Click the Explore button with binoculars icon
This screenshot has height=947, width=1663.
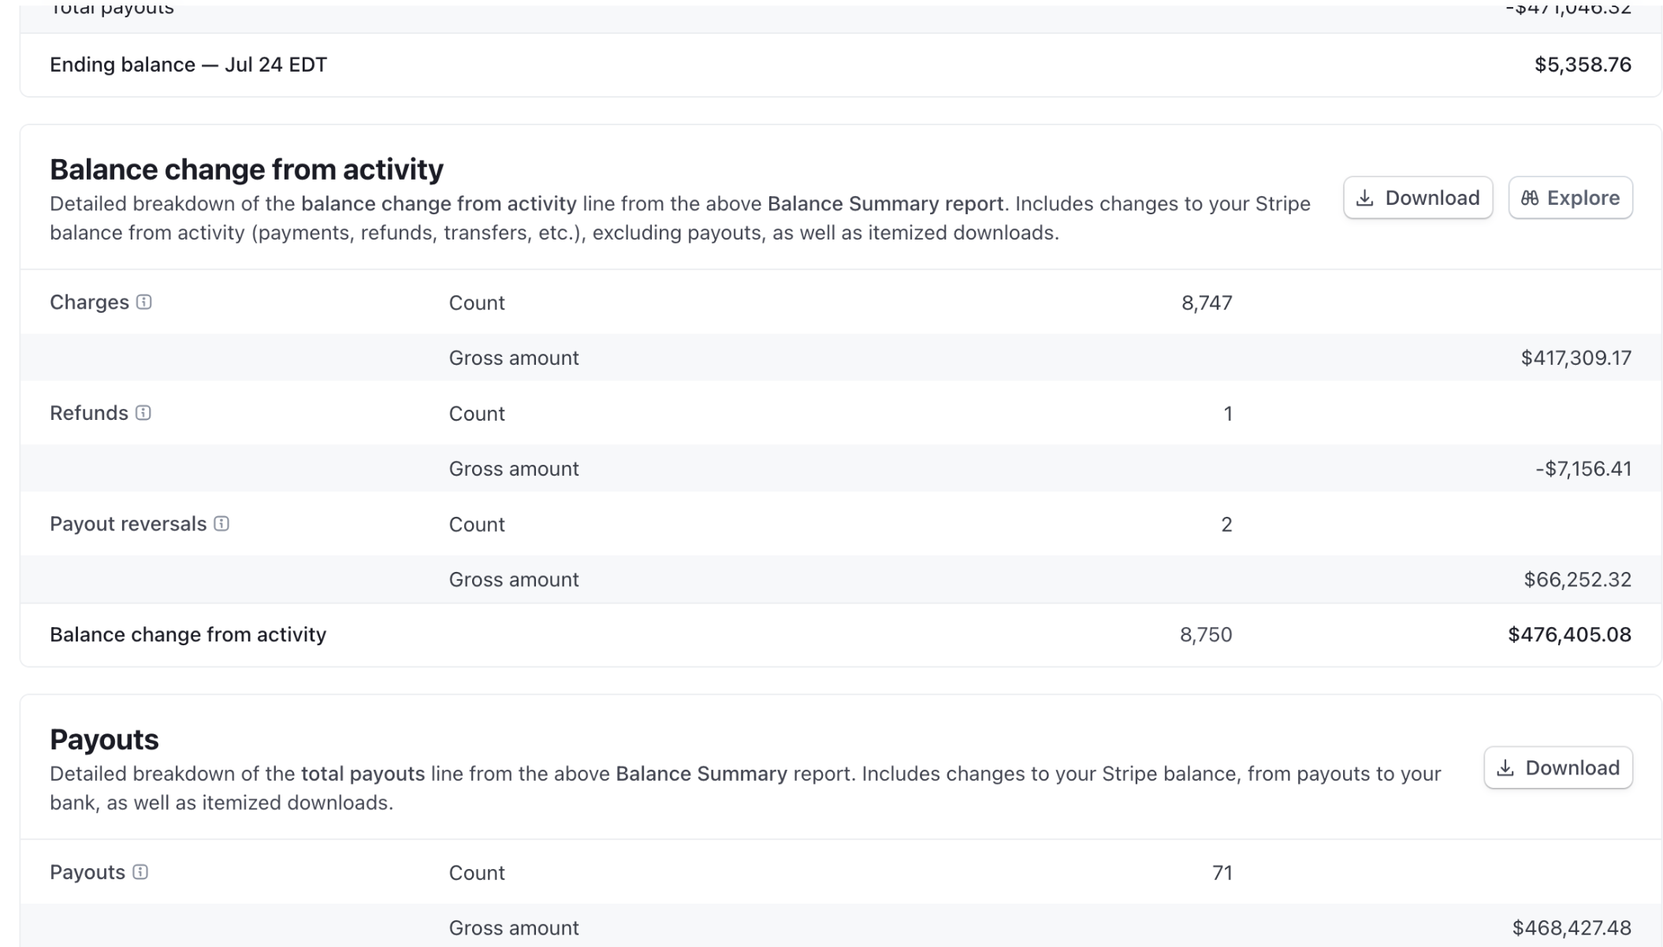(x=1569, y=198)
